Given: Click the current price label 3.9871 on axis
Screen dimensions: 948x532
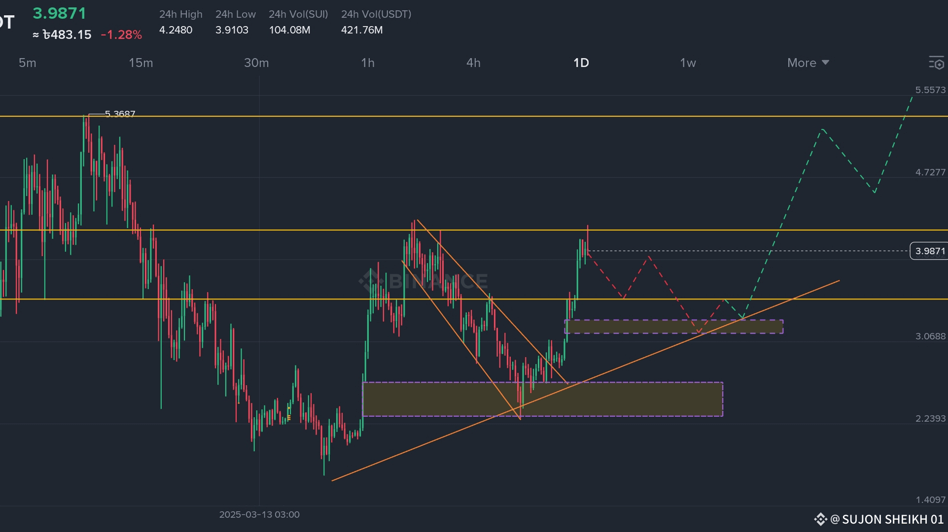Looking at the screenshot, I should point(929,251).
